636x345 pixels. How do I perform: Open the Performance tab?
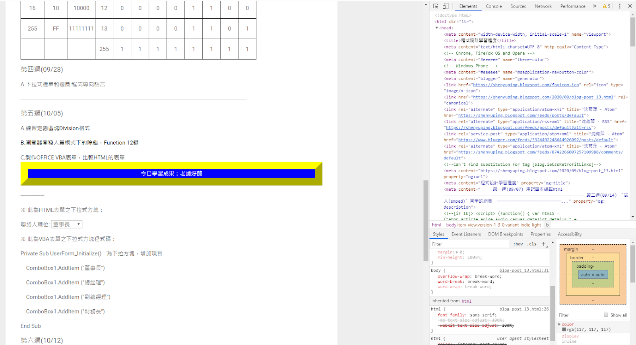[573, 6]
